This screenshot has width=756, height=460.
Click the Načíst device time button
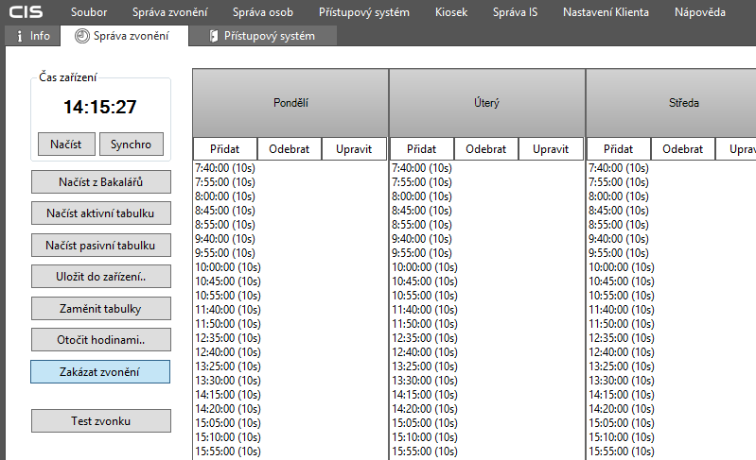point(66,144)
